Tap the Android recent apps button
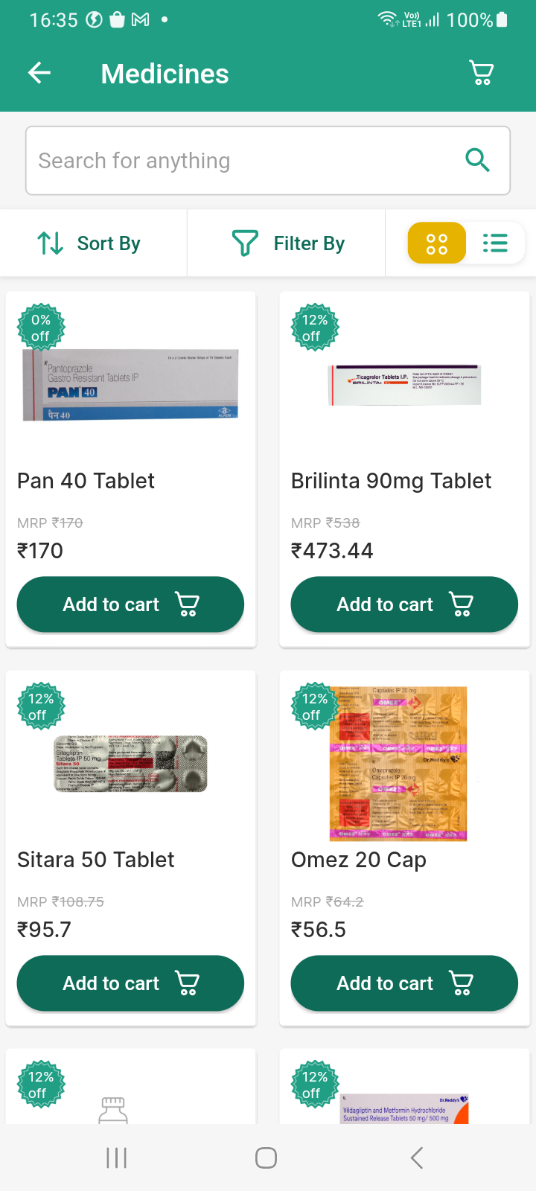This screenshot has width=536, height=1191. click(117, 1158)
